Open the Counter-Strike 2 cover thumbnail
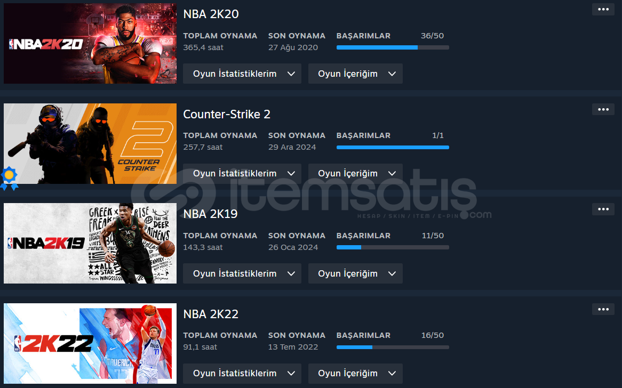The width and height of the screenshot is (622, 388). click(90, 143)
